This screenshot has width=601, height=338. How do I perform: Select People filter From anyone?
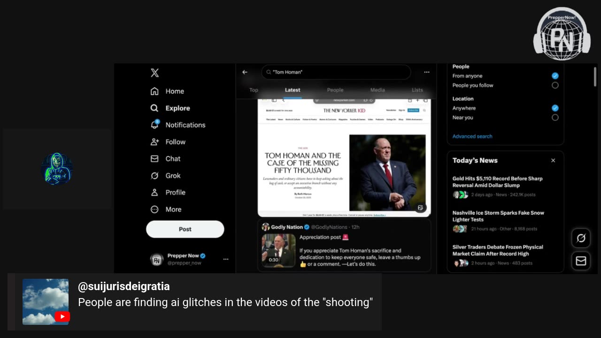(555, 76)
